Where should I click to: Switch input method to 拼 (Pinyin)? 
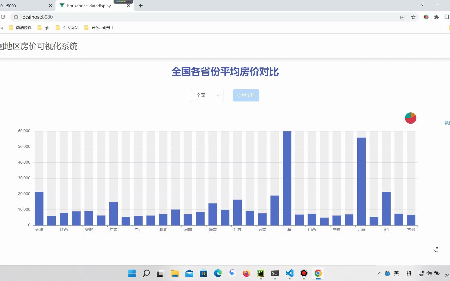(409, 273)
